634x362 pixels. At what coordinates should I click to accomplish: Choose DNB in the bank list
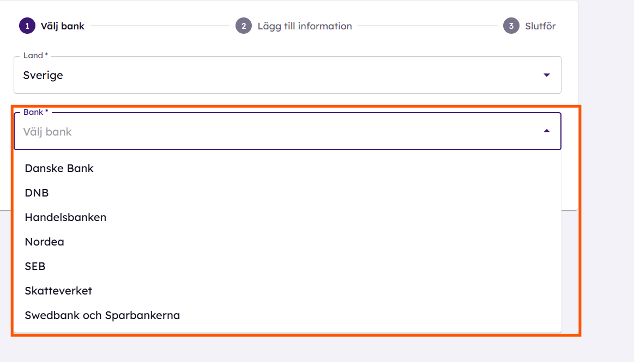pyautogui.click(x=287, y=193)
